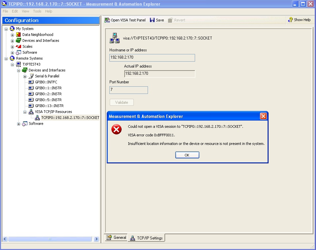The width and height of the screenshot is (316, 250).
Task: Close the error dialog with its X
Action: pyautogui.click(x=263, y=116)
